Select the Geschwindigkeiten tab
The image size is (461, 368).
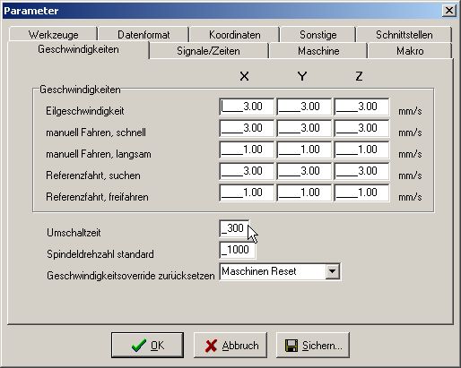click(x=78, y=49)
